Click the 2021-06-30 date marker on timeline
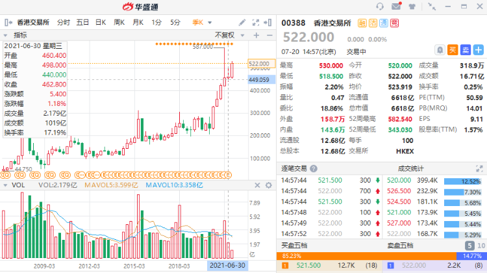This screenshot has height=273, width=487. coord(228,266)
